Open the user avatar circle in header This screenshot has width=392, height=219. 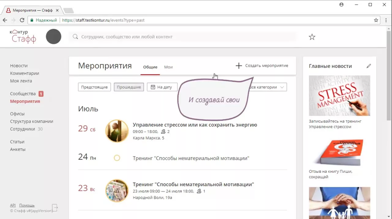pos(54,36)
